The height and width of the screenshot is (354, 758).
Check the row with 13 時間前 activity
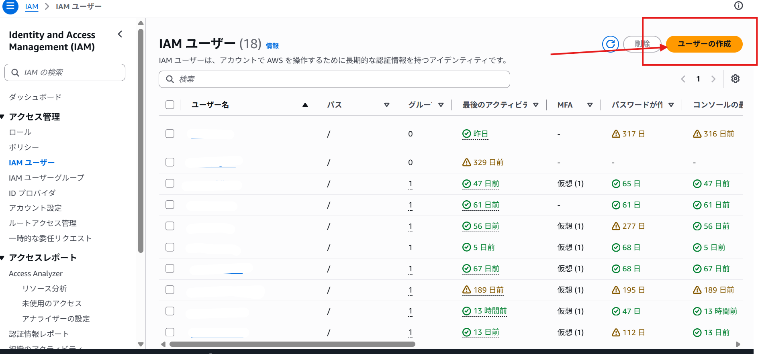coord(170,311)
